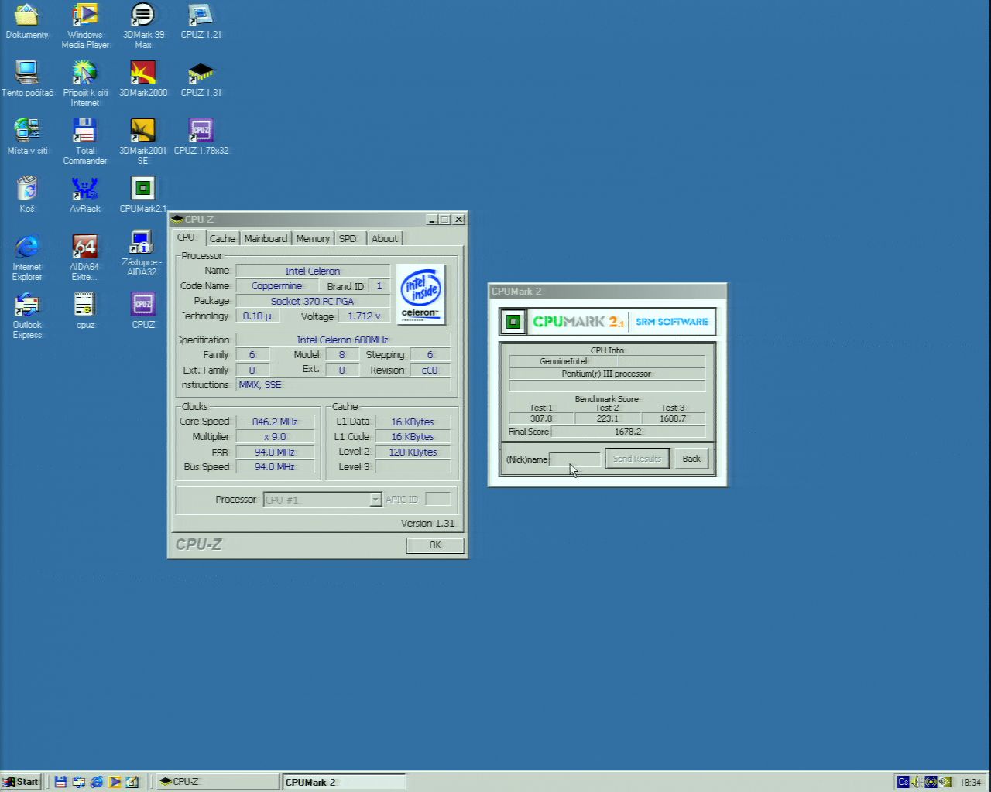Expand the Processor CPU #1 dropdown
Screen dimensions: 991x792
pyautogui.click(x=375, y=500)
